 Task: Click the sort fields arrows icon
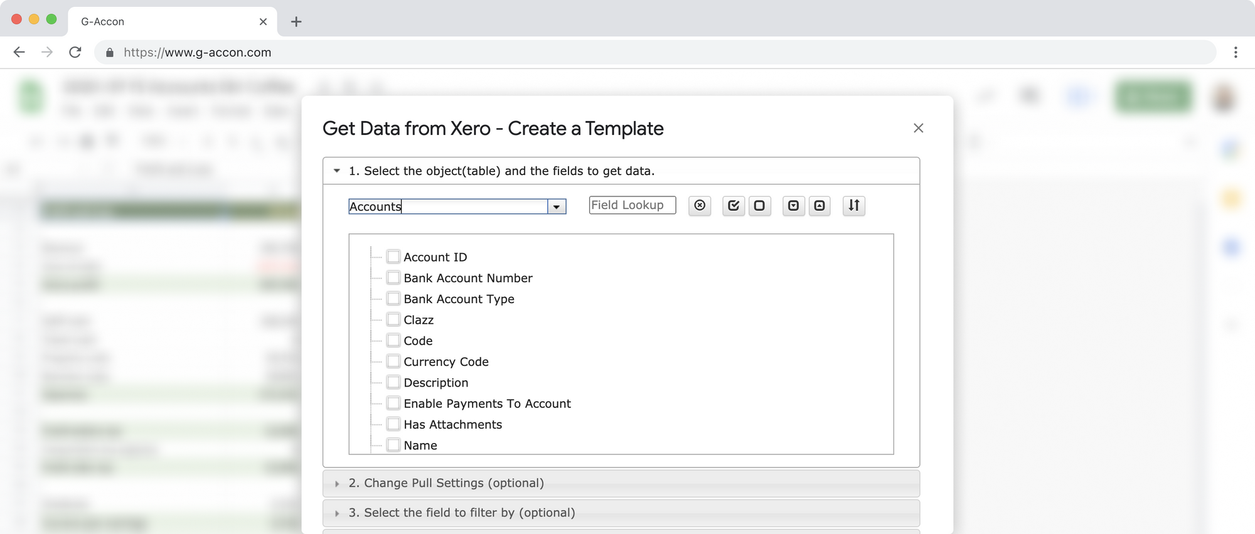click(x=853, y=206)
